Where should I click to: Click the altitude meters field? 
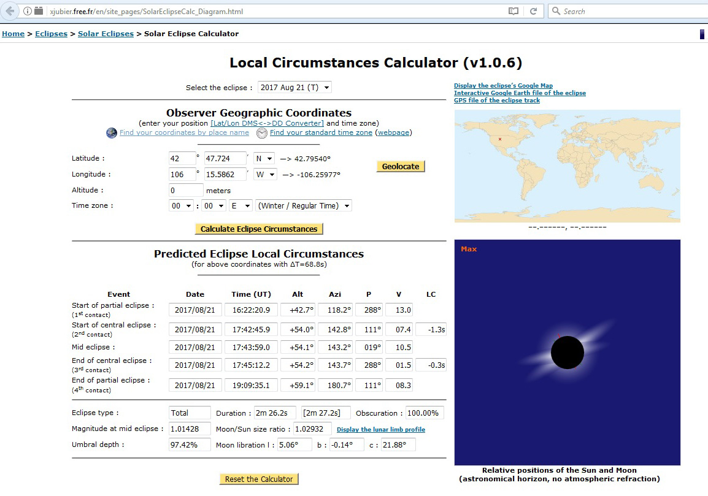pyautogui.click(x=186, y=191)
